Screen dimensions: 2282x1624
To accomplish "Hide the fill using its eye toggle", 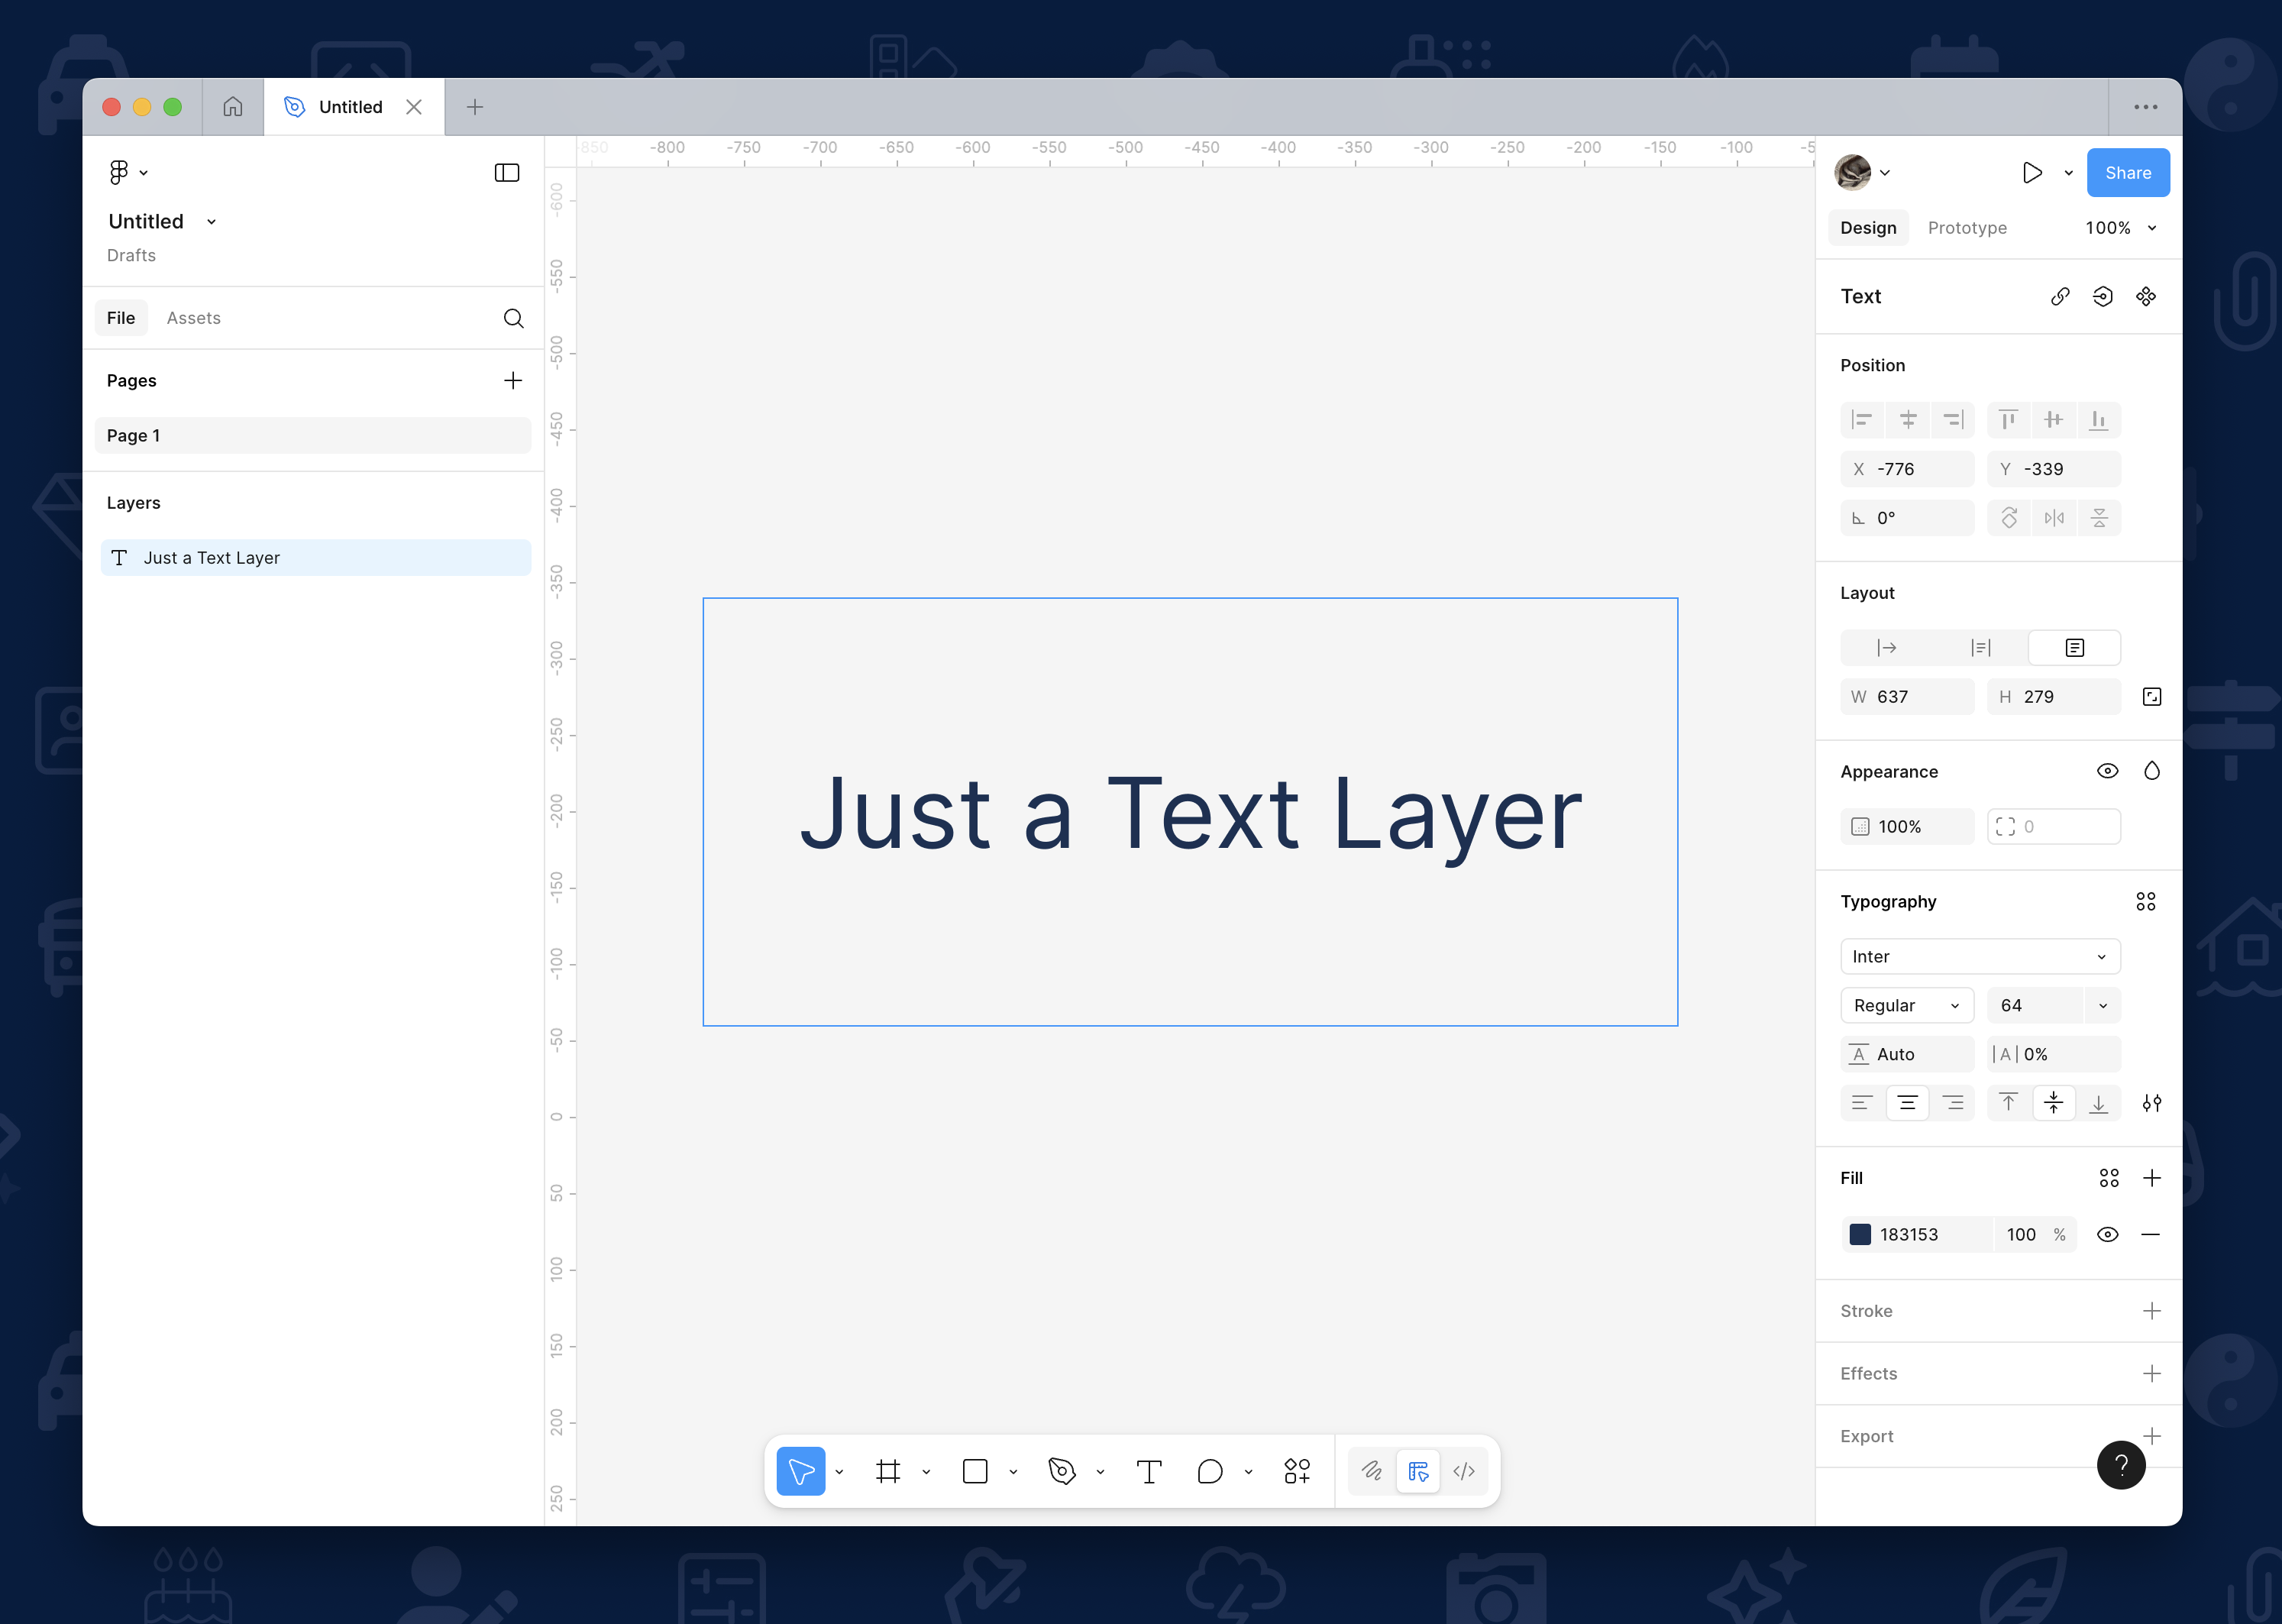I will pyautogui.click(x=2108, y=1234).
